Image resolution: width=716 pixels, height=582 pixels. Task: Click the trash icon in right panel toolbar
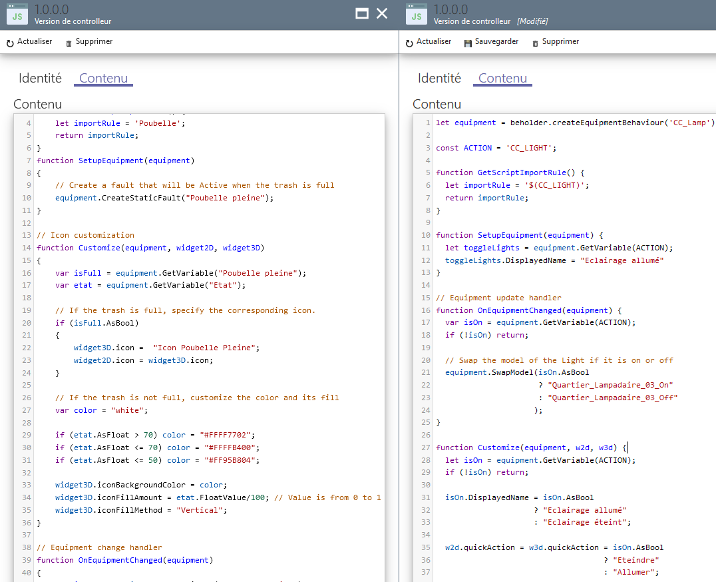(x=535, y=44)
